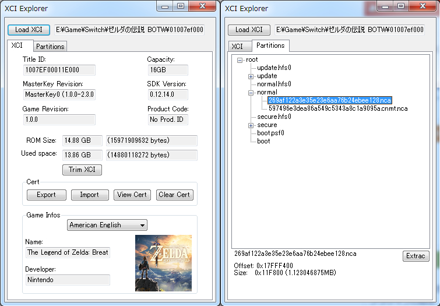Viewport: 440px width, 306px height.
Task: Select secure.hfs0 in the tree
Action: (x=274, y=117)
